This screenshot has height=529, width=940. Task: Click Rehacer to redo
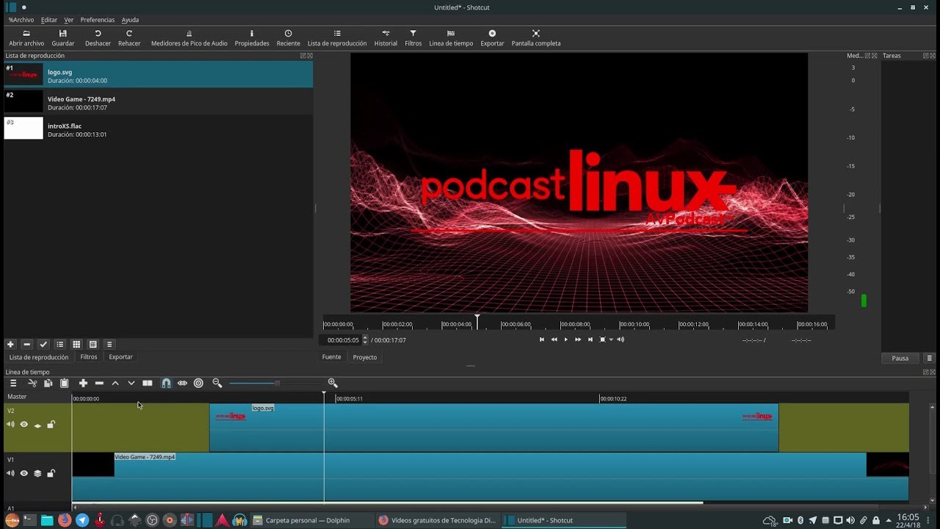[129, 38]
